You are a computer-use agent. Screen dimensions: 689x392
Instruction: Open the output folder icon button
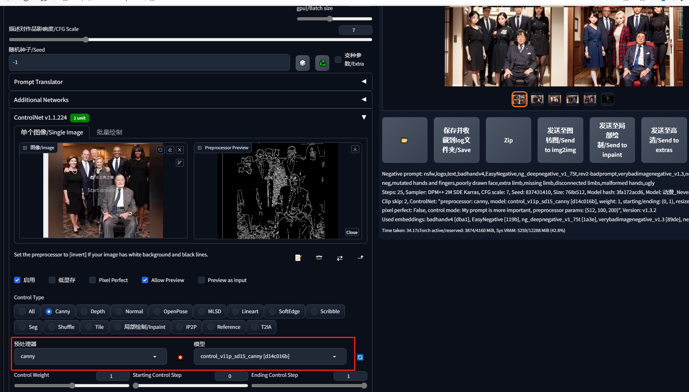(x=405, y=140)
